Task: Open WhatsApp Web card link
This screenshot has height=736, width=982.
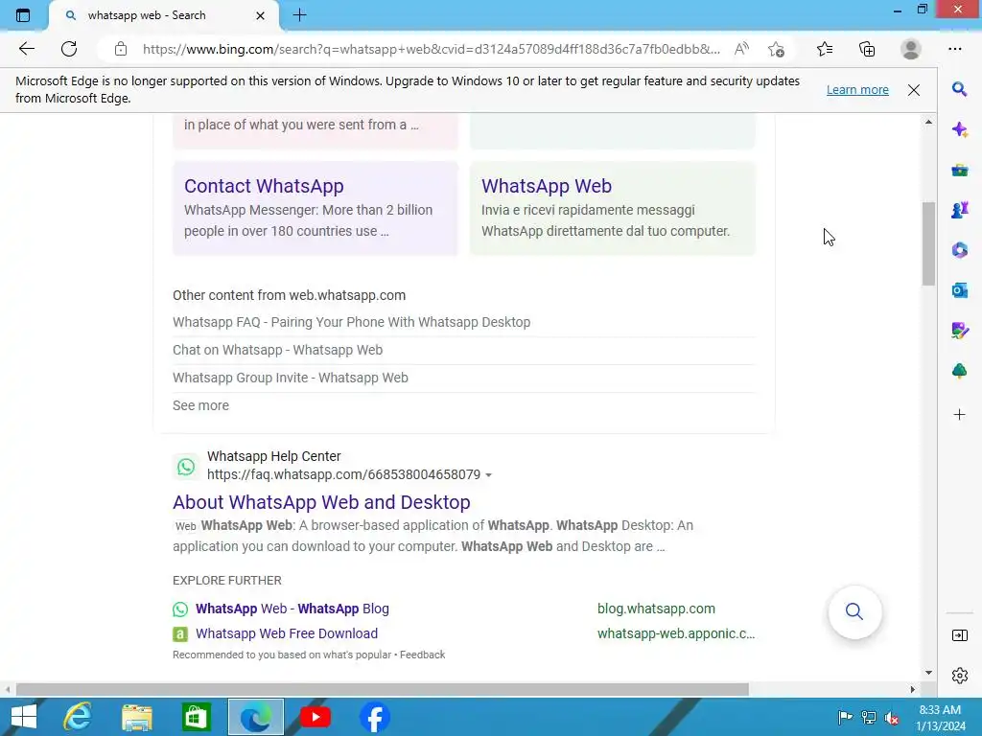Action: click(x=546, y=186)
